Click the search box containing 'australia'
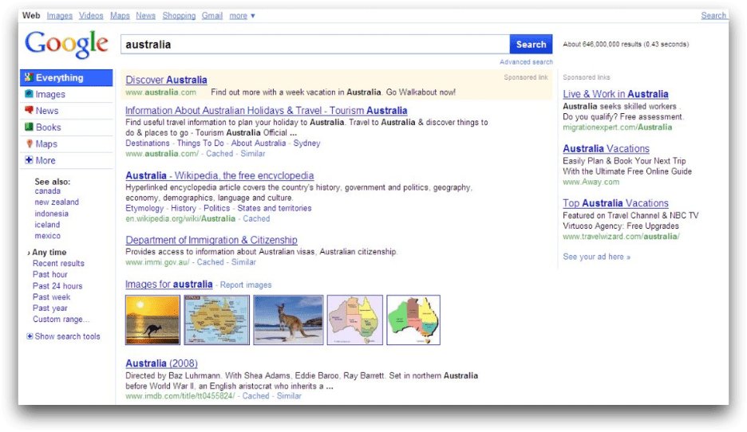This screenshot has height=432, width=747. (x=314, y=45)
